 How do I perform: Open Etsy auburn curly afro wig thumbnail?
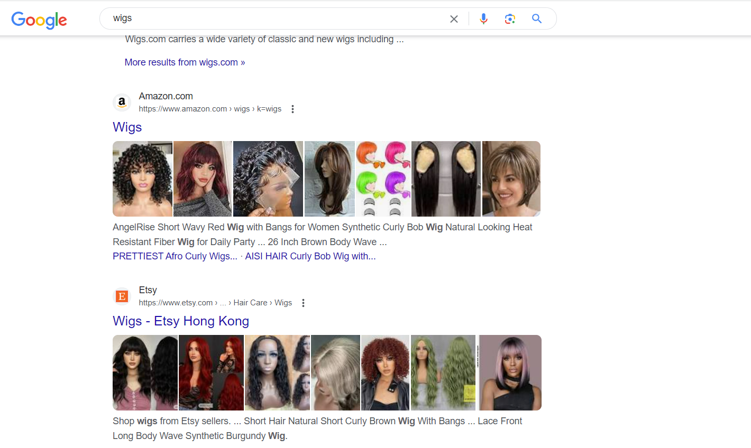(x=385, y=372)
